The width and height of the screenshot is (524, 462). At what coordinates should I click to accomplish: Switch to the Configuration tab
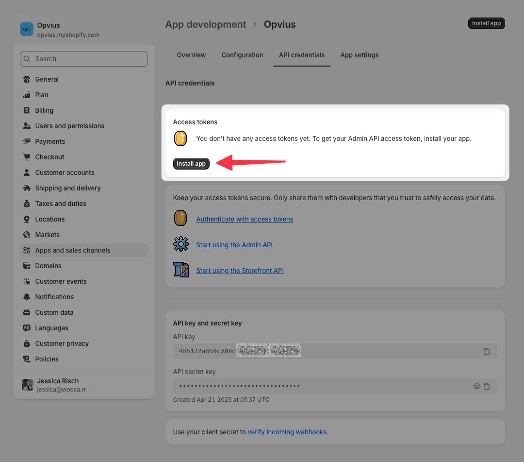242,55
